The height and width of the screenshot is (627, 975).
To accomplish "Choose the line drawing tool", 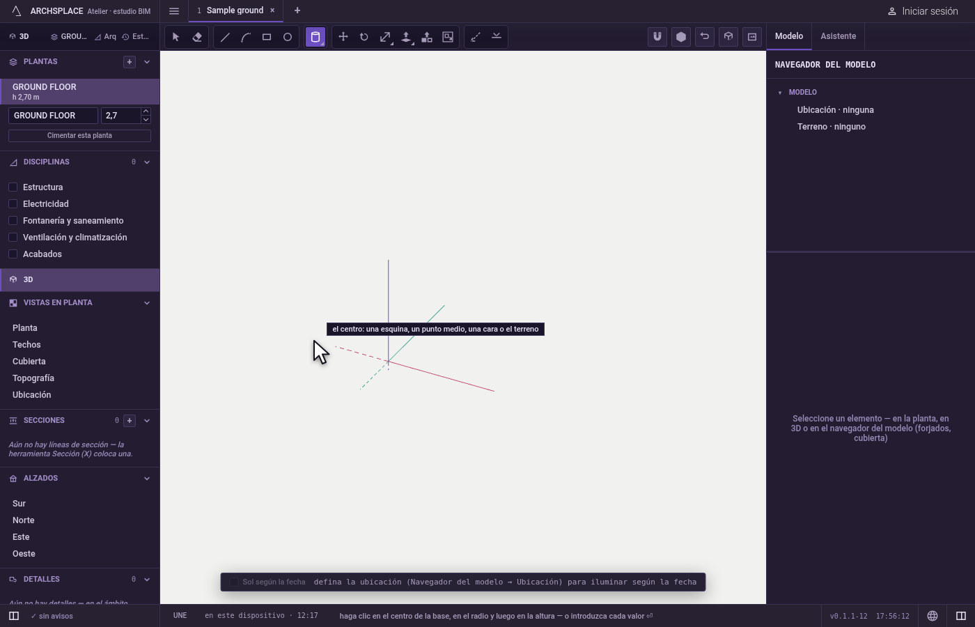I will [x=225, y=37].
